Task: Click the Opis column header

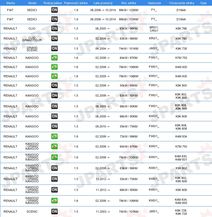Action: coord(203,3)
